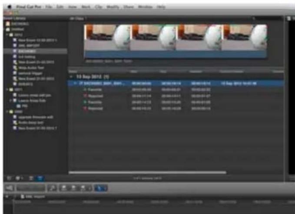Open the Clip menu
Screen dimensions: 295x214
point(98,7)
